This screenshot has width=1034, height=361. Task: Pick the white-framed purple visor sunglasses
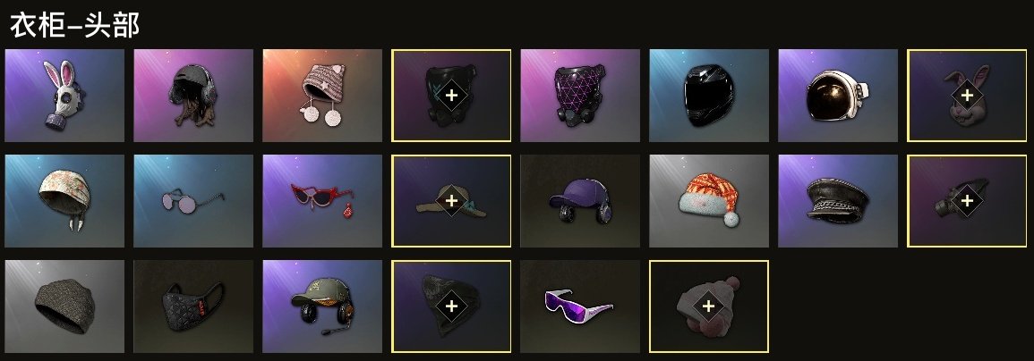coord(579,306)
